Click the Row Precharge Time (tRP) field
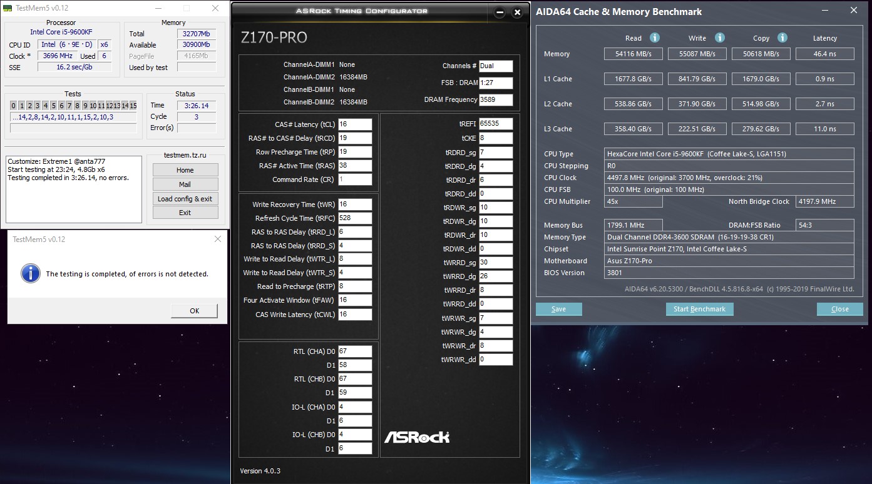The height and width of the screenshot is (484, 872). [x=355, y=152]
